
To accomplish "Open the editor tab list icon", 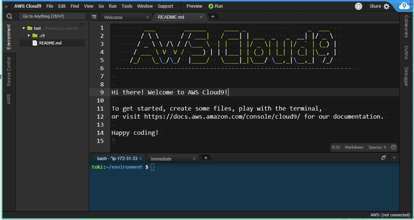I will click(94, 17).
